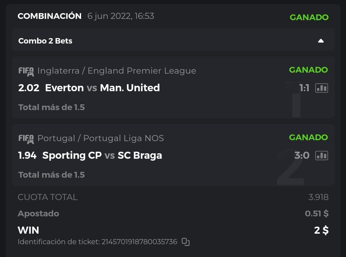Click the Combo 2 Bets header label
This screenshot has height=257, width=346.
tap(45, 41)
